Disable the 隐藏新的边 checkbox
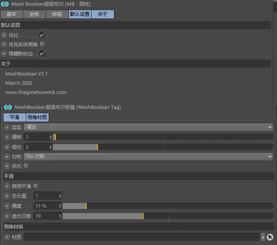This screenshot has width=277, height=245. 43,54
